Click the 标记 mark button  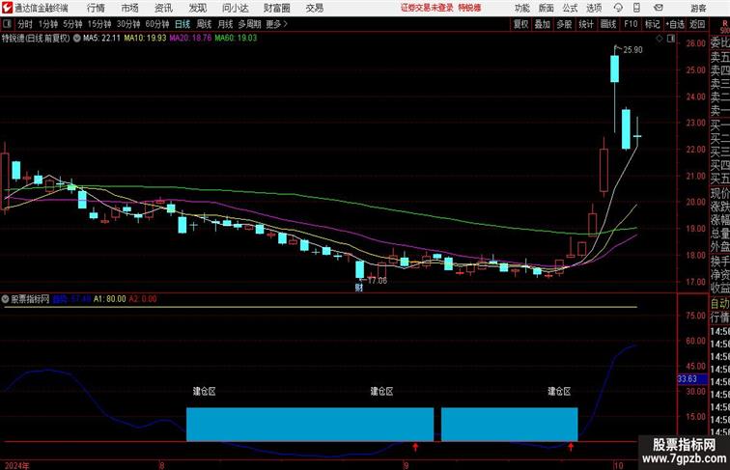pos(652,24)
